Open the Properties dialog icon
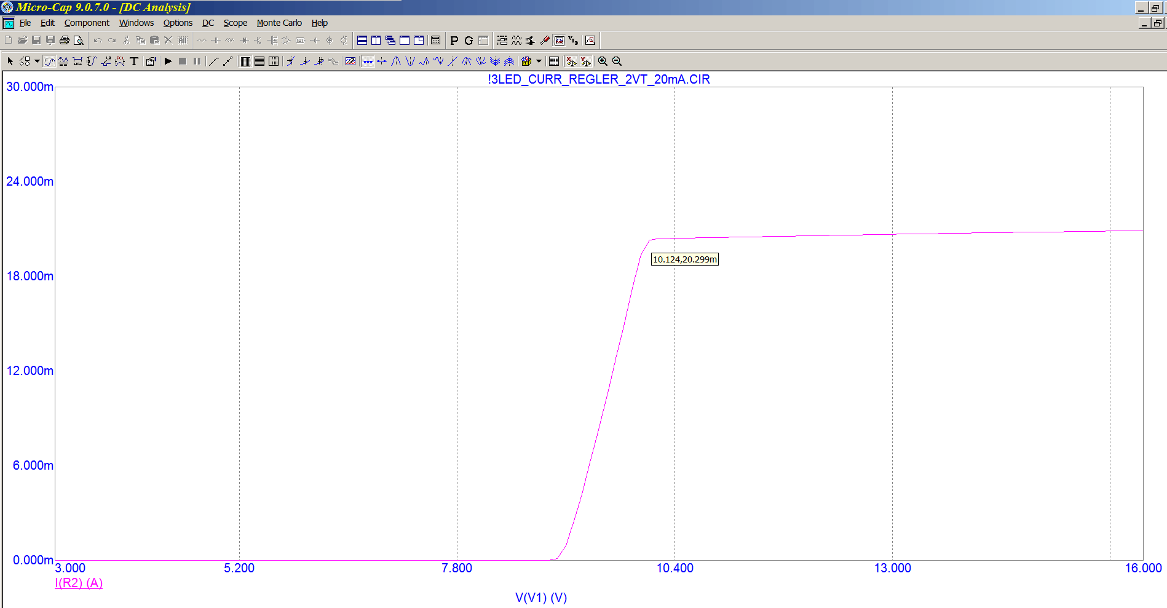 [151, 61]
